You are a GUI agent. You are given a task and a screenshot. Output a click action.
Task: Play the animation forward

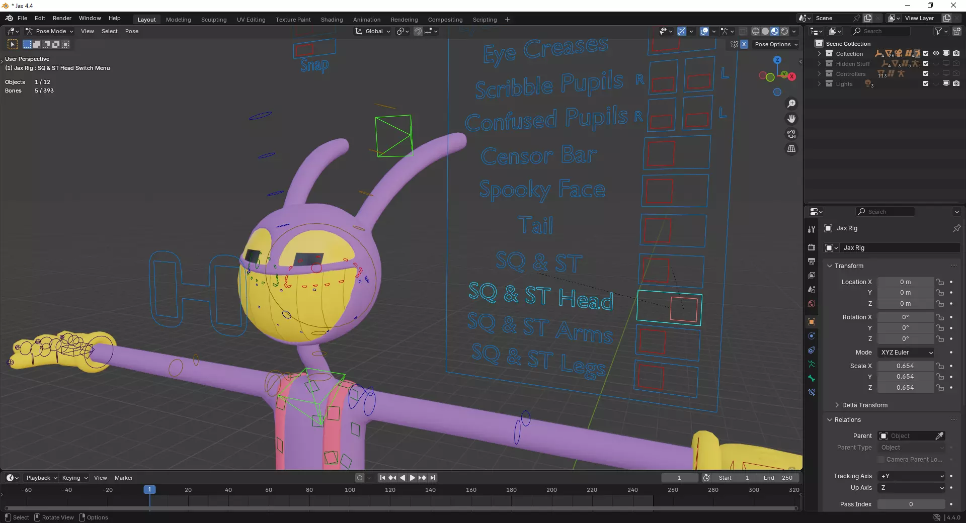click(413, 478)
